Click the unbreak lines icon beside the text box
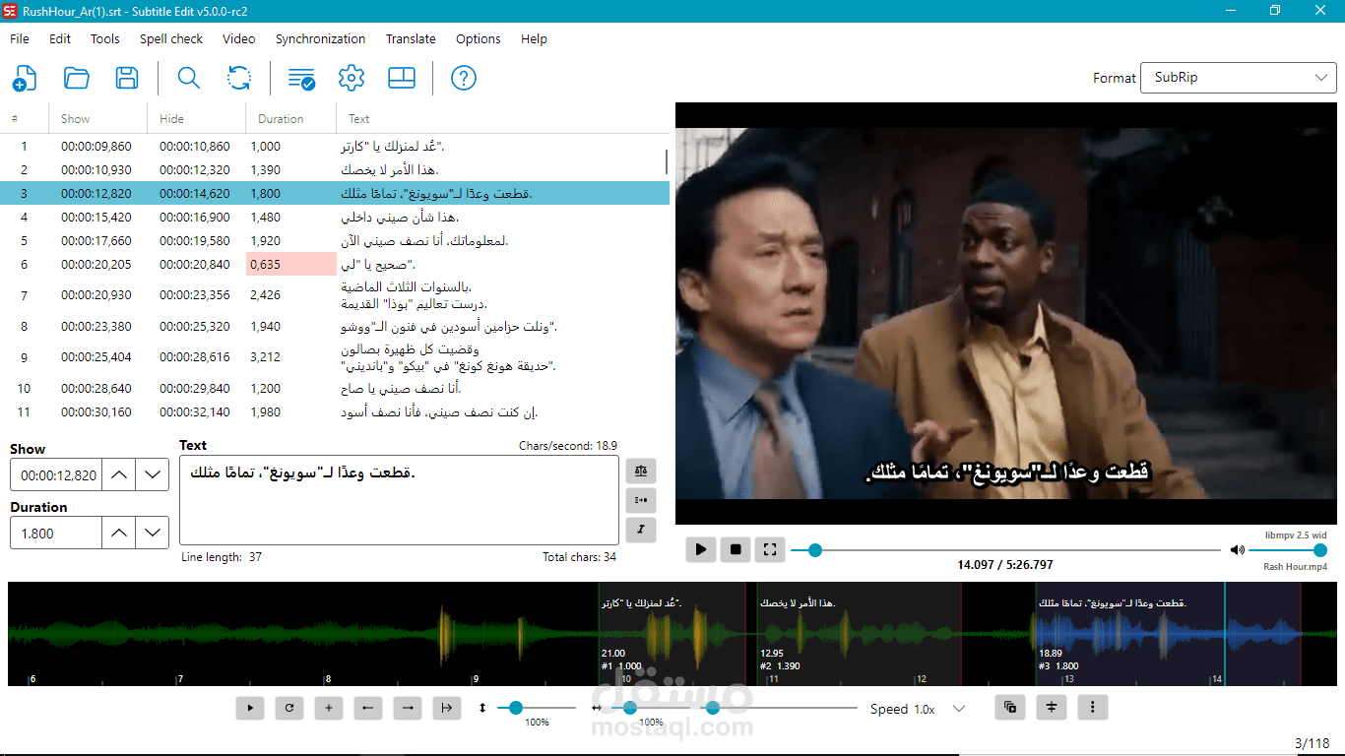The width and height of the screenshot is (1345, 756). coord(641,500)
